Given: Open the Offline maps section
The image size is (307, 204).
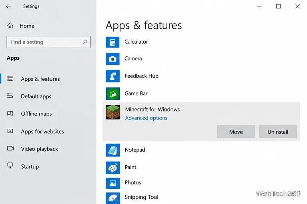Looking at the screenshot, I should coord(36,114).
